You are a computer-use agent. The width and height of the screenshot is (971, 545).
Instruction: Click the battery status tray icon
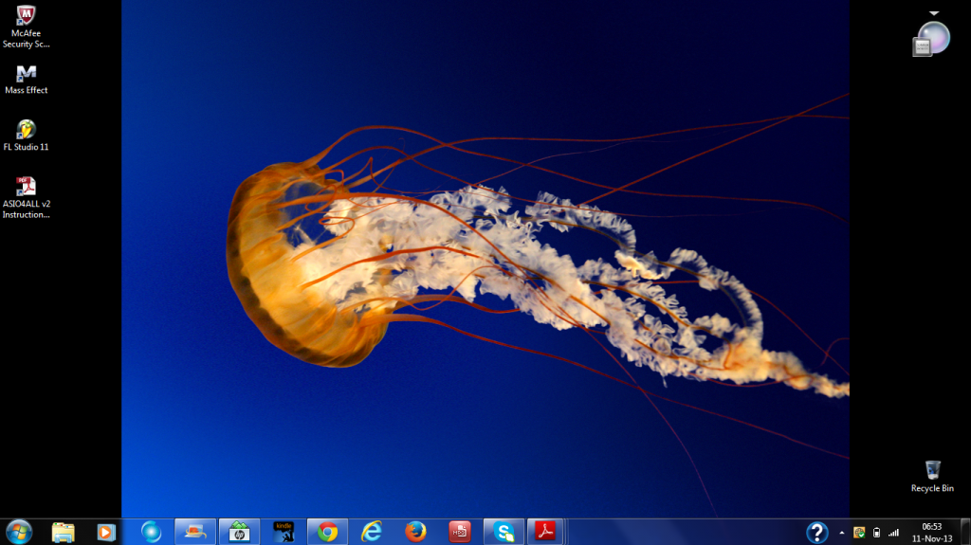(876, 533)
